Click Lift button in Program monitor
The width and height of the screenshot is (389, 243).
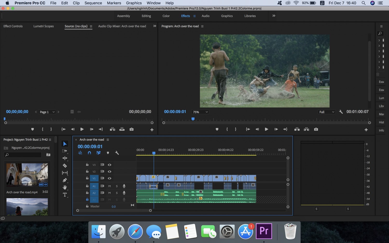point(297,129)
